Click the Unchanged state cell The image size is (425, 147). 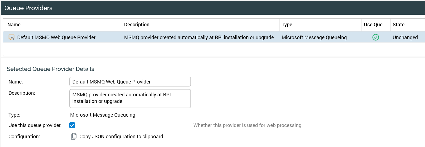click(x=405, y=38)
